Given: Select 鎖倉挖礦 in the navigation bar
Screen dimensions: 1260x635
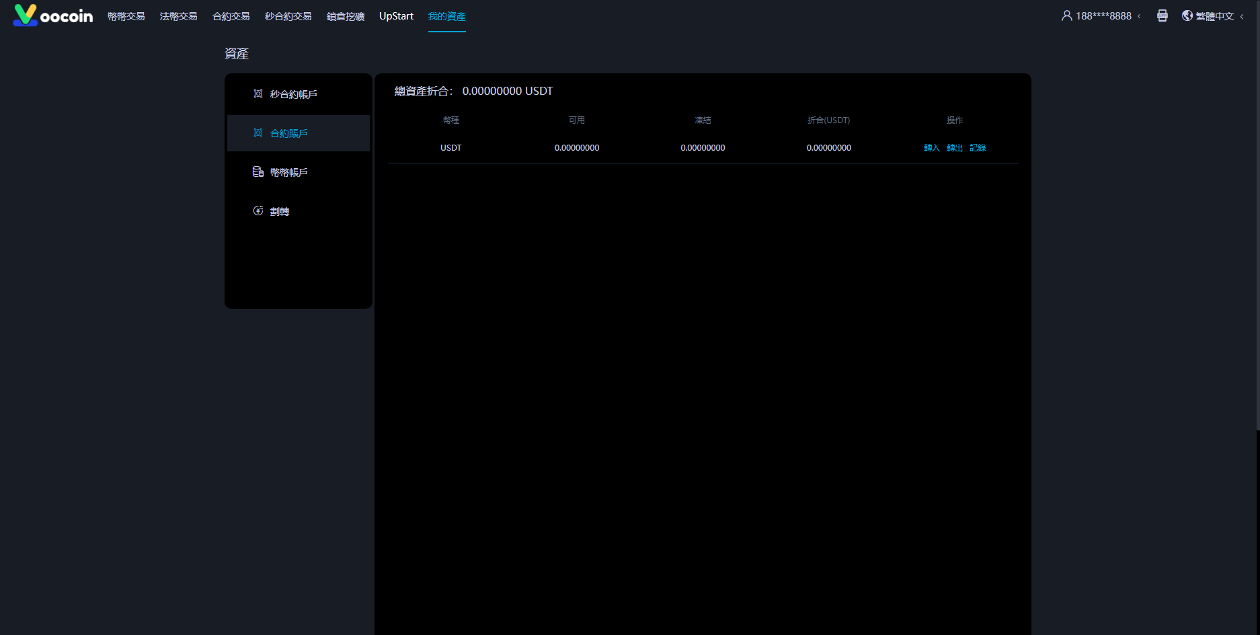Looking at the screenshot, I should click(345, 16).
